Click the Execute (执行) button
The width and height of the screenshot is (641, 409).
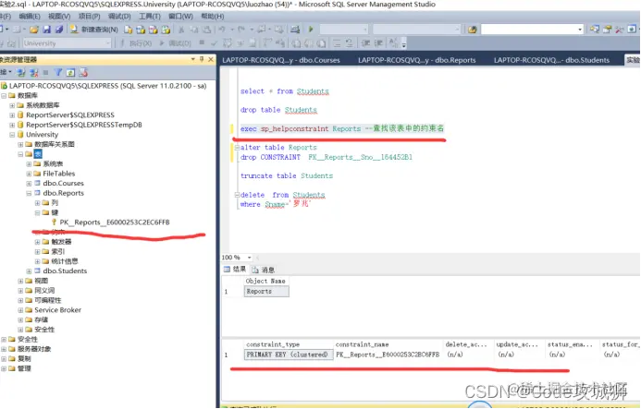pyautogui.click(x=136, y=43)
